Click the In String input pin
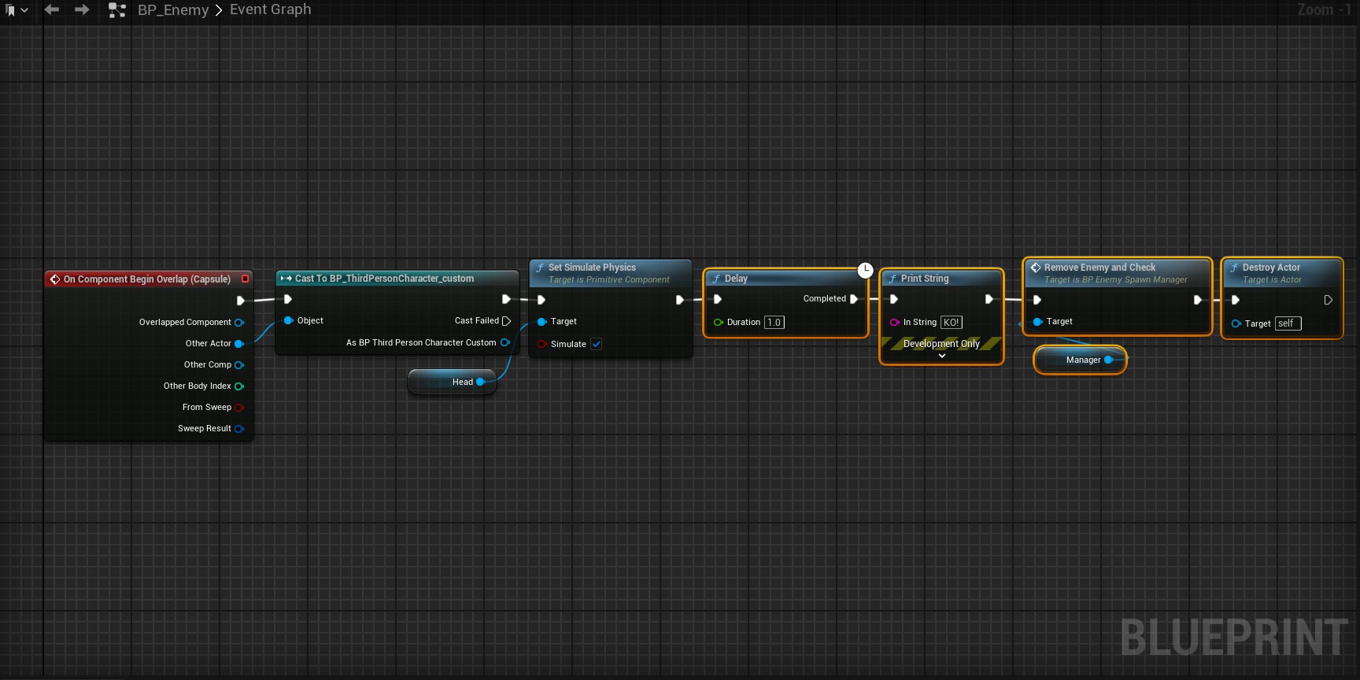This screenshot has width=1360, height=680. 894,322
